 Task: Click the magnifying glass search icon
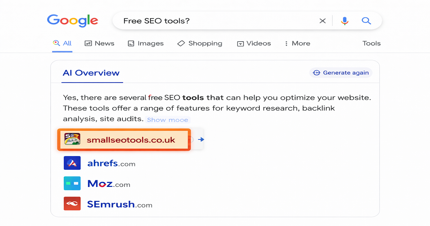tap(366, 21)
